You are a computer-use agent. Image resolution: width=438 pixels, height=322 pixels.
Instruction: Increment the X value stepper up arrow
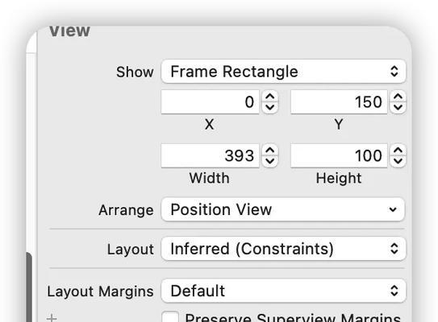point(270,97)
